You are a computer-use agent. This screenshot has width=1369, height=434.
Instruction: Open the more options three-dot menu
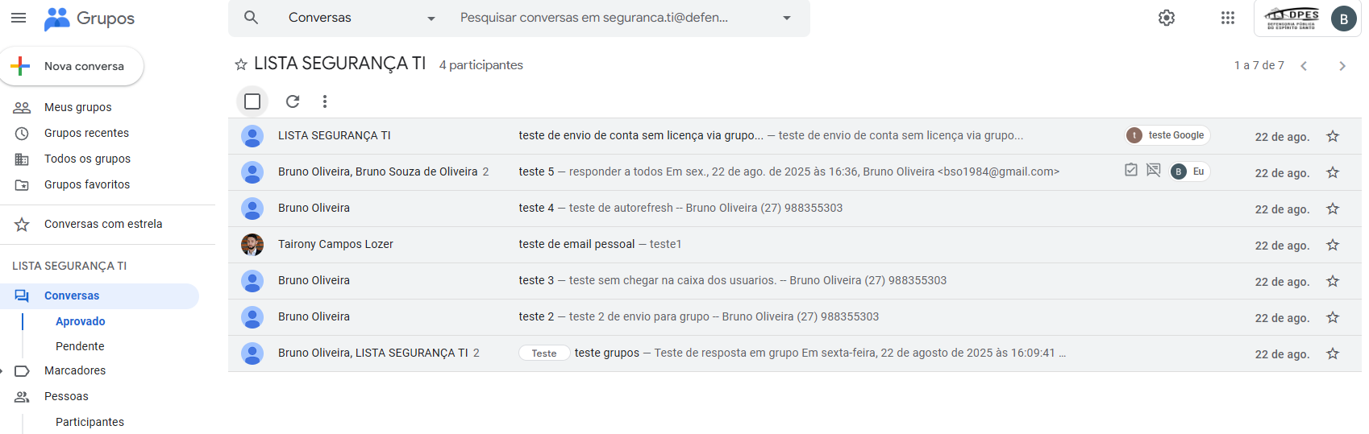(325, 101)
